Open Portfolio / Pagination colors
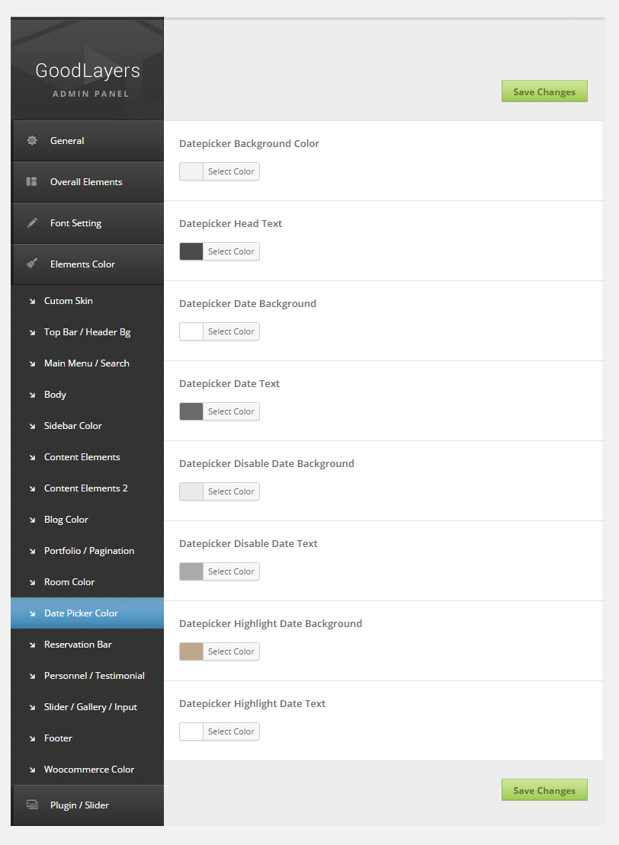 tap(88, 551)
